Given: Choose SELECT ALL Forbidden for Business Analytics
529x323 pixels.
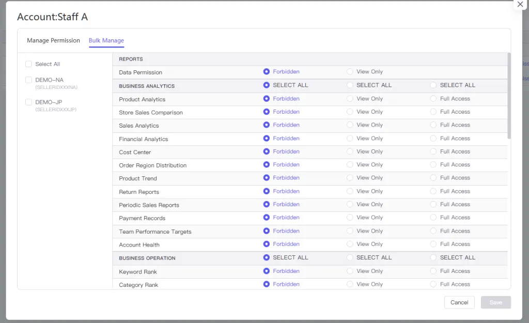Looking at the screenshot, I should (267, 85).
